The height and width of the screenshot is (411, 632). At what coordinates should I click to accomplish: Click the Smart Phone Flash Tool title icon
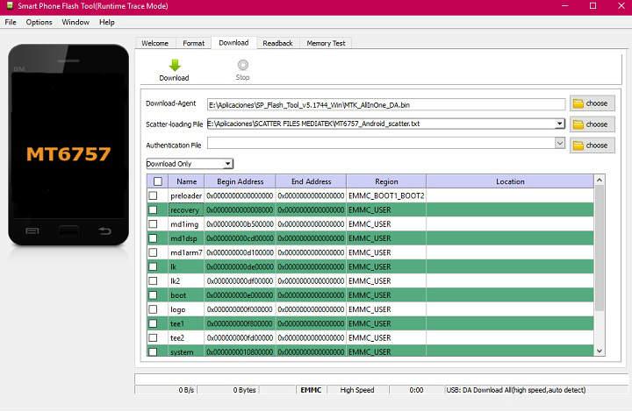(x=10, y=5)
